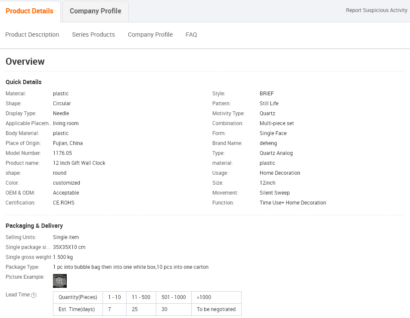Open the Series Products navigation link
410x318 pixels.
click(x=93, y=35)
